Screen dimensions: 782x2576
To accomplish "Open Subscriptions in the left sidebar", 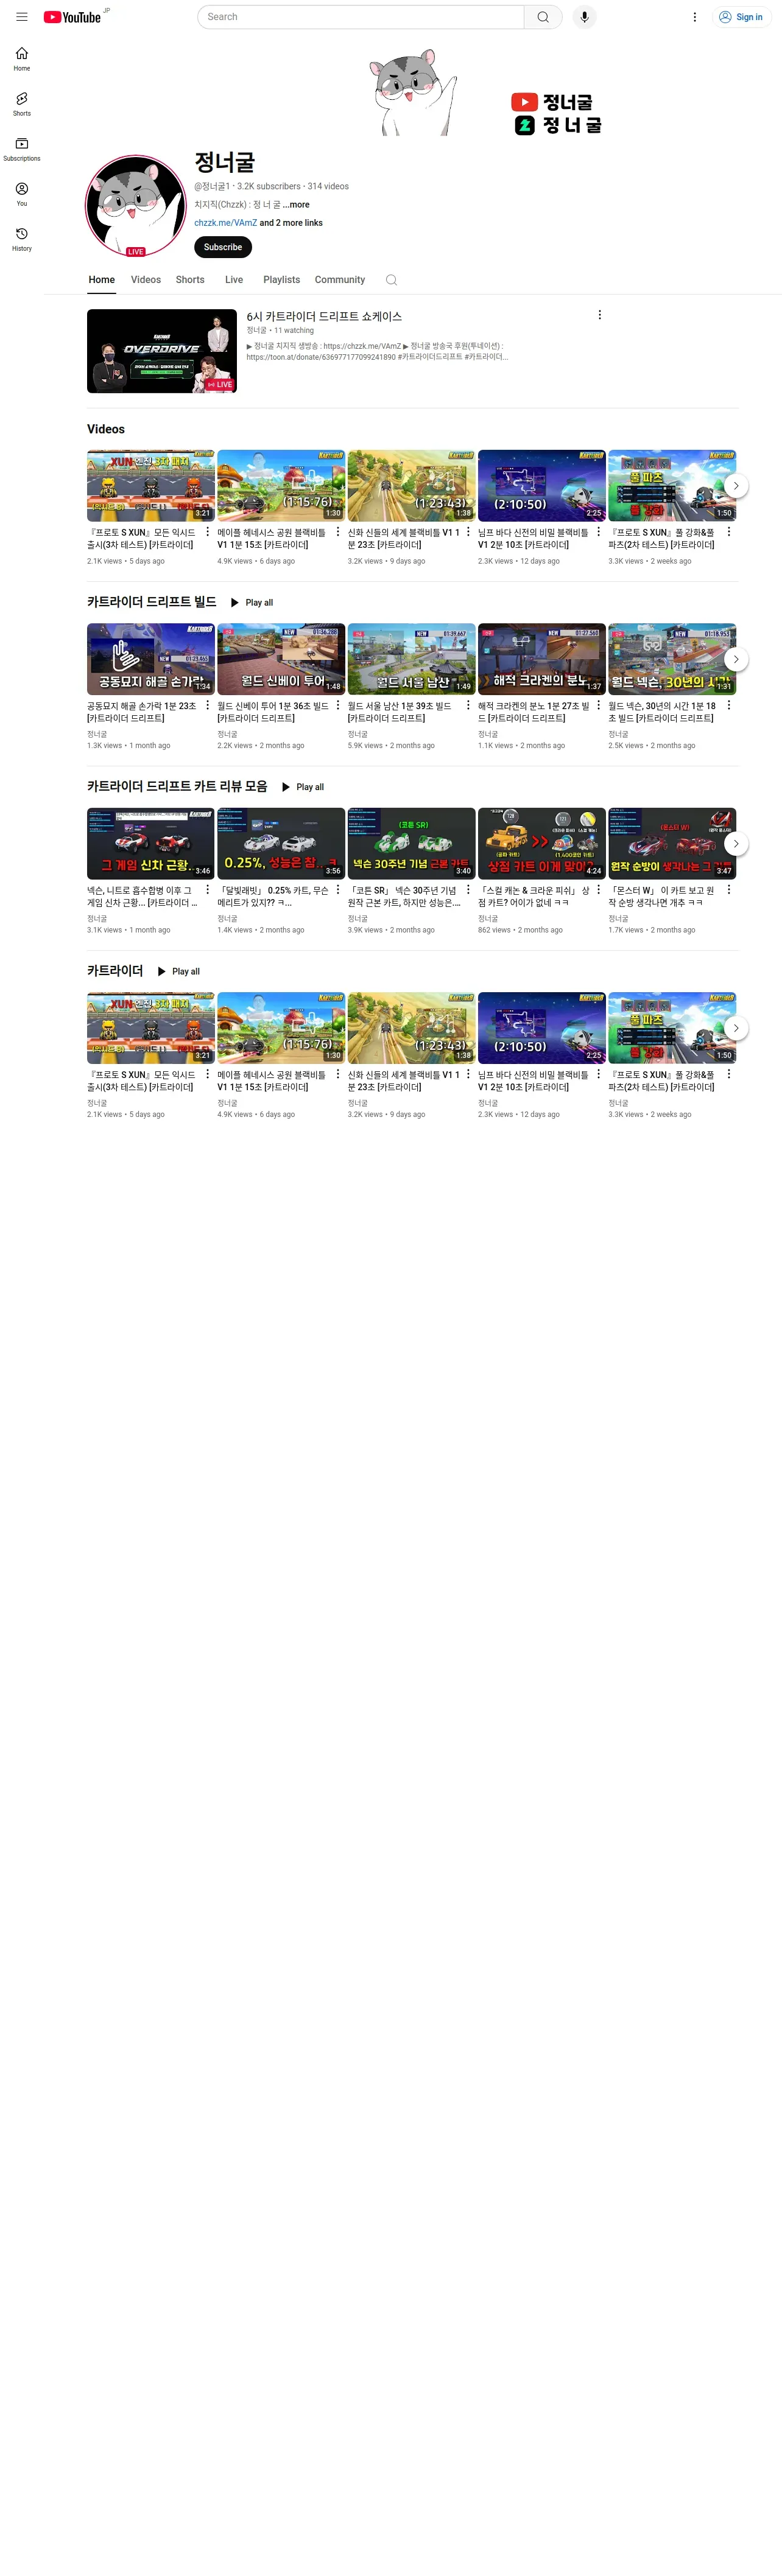I will click(x=22, y=149).
